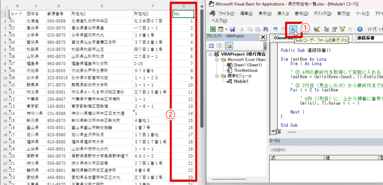Select Sheet1 (Sheet1) in project tree
The height and width of the screenshot is (185, 383).
tap(248, 65)
